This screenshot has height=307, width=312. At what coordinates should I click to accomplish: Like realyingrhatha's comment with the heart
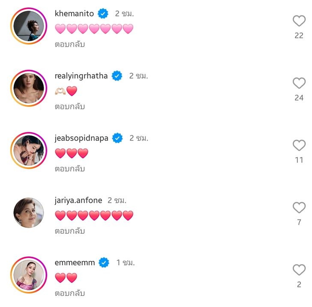click(x=299, y=83)
